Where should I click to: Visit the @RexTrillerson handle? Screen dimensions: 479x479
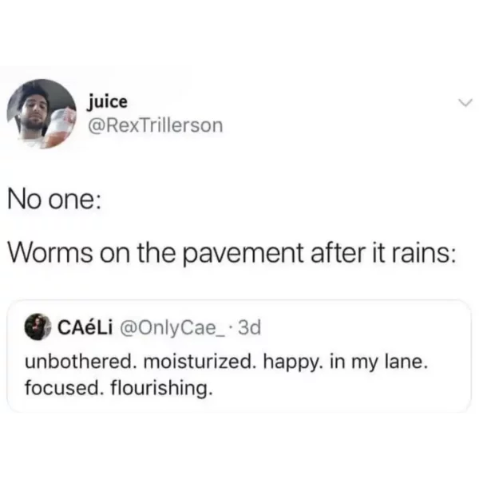pyautogui.click(x=156, y=125)
